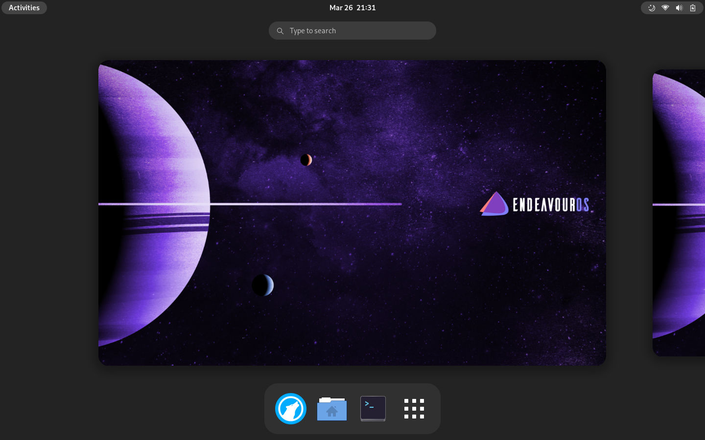The image size is (705, 440).
Task: Click the blue crescent moon on wallpaper
Action: [263, 285]
